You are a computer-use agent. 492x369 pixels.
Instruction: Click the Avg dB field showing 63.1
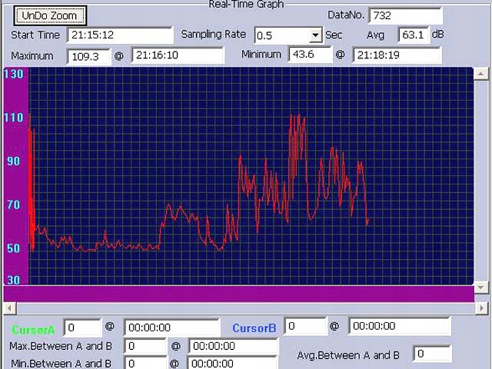pos(413,35)
